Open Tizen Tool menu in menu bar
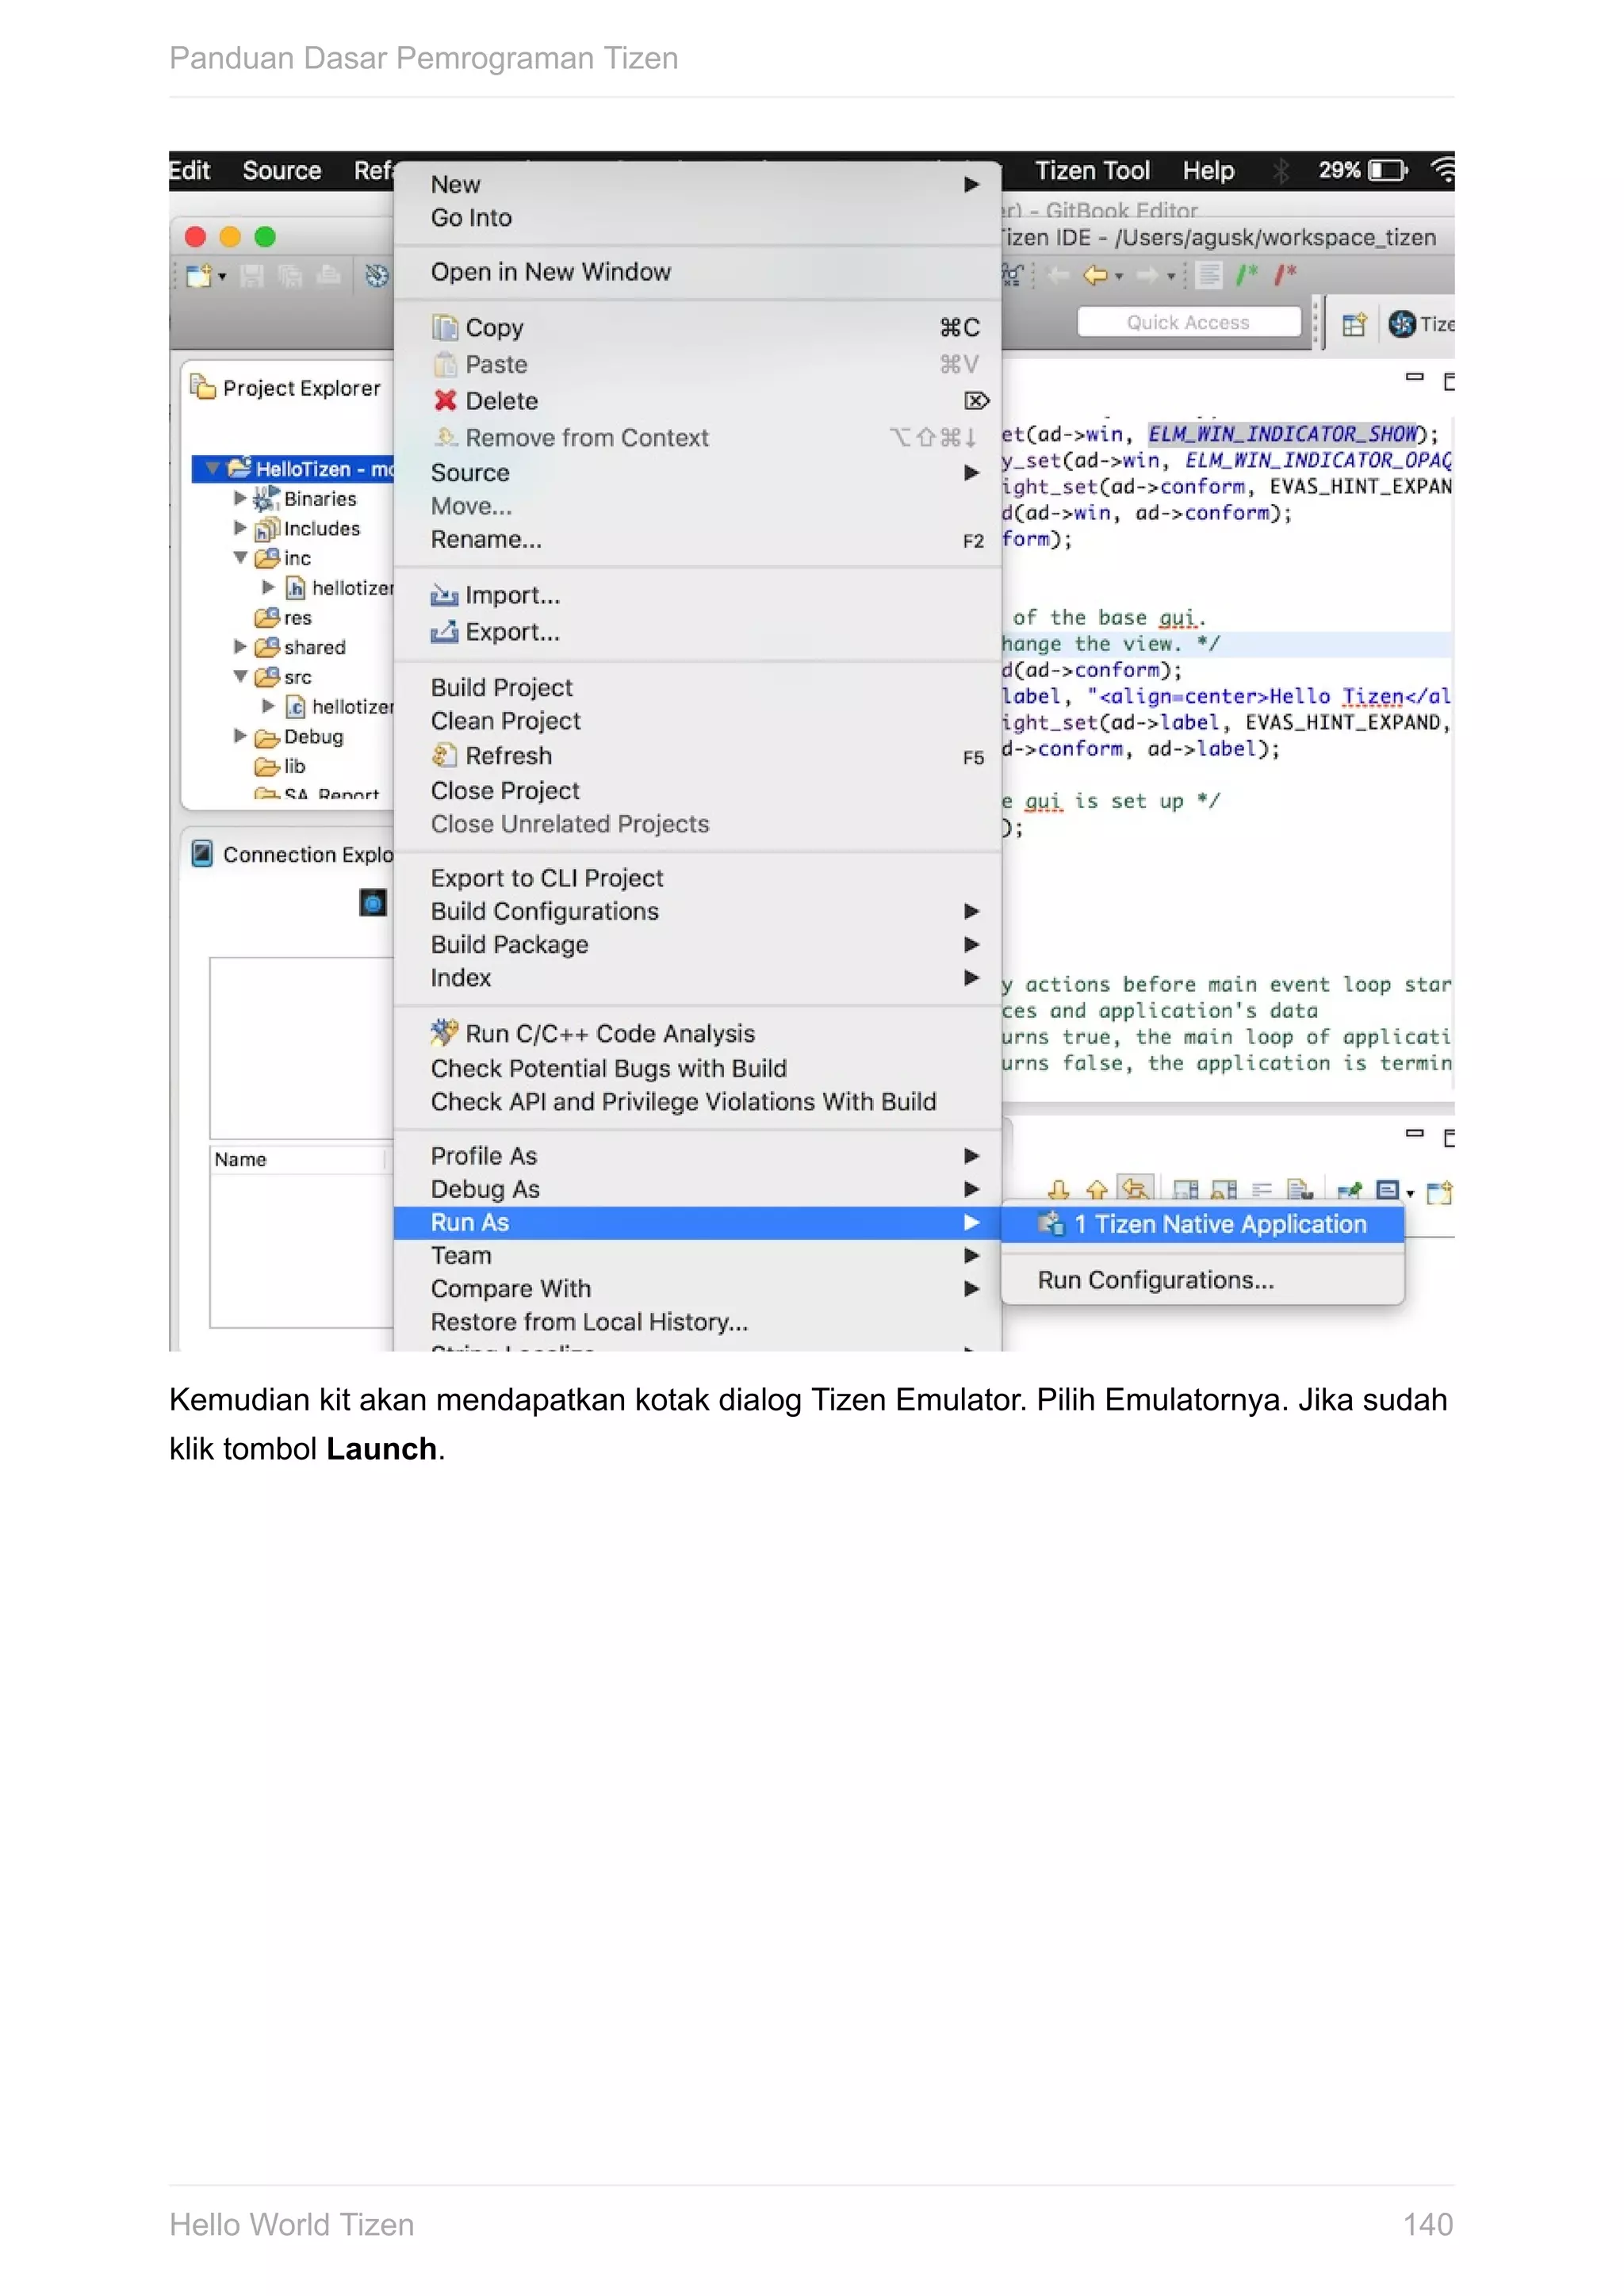 pos(1092,171)
